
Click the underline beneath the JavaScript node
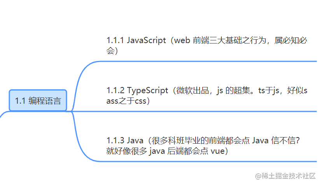coord(210,61)
